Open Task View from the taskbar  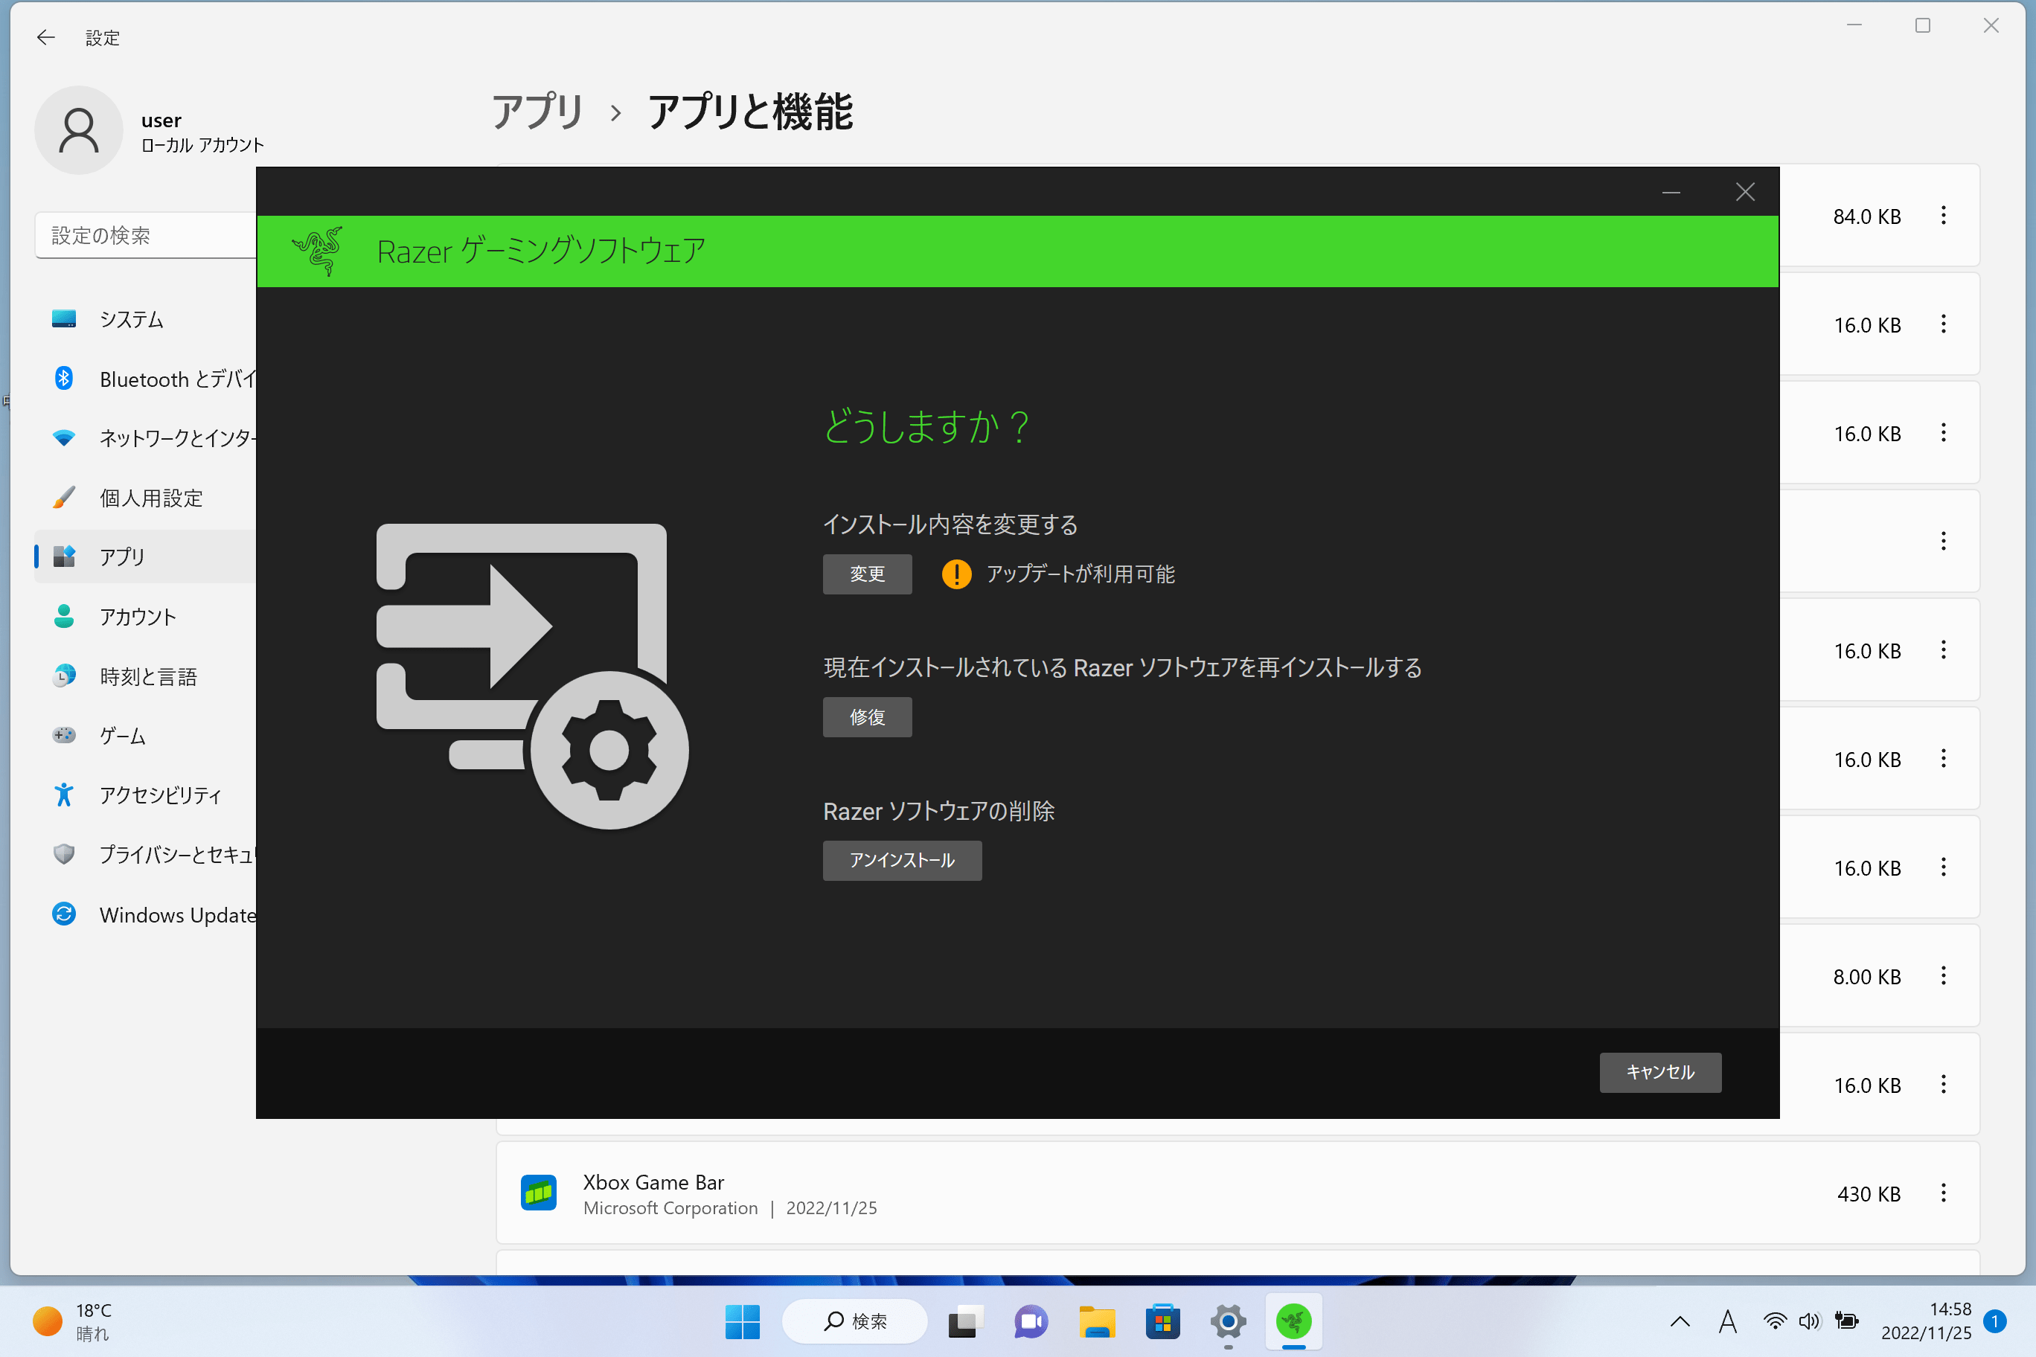pos(964,1321)
